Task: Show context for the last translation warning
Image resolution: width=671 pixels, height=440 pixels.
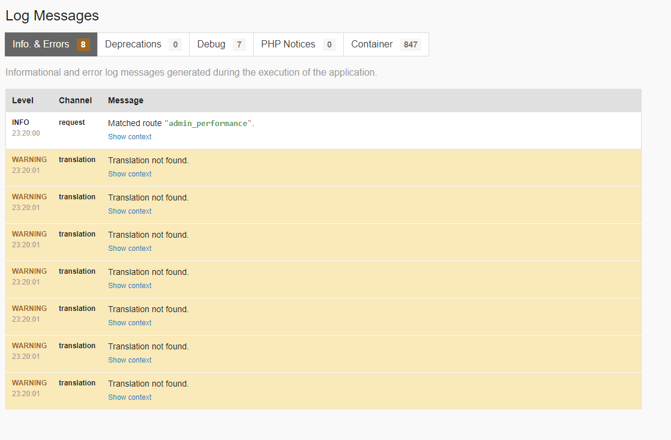Action: coord(130,397)
